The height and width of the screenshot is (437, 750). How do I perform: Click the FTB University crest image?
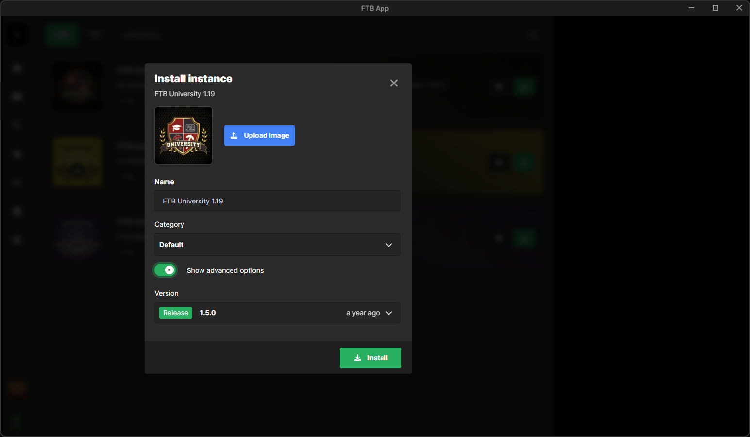click(x=183, y=135)
